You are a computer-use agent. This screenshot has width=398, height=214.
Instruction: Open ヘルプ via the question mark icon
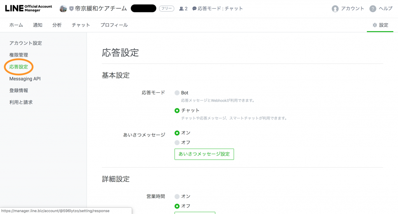(x=373, y=9)
